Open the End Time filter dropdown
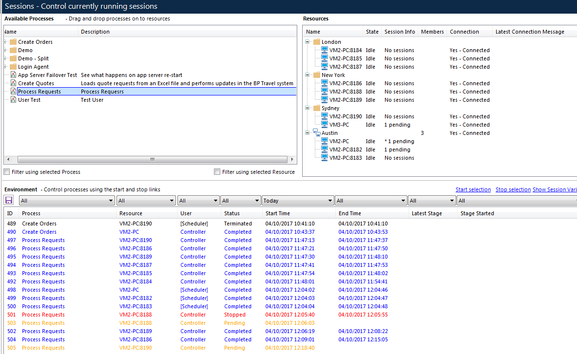The height and width of the screenshot is (354, 577). click(x=370, y=200)
